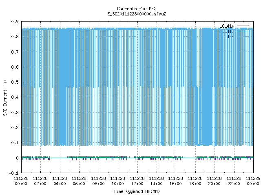
Task: Click the 0.8 y-axis tick label
Action: 15,37
